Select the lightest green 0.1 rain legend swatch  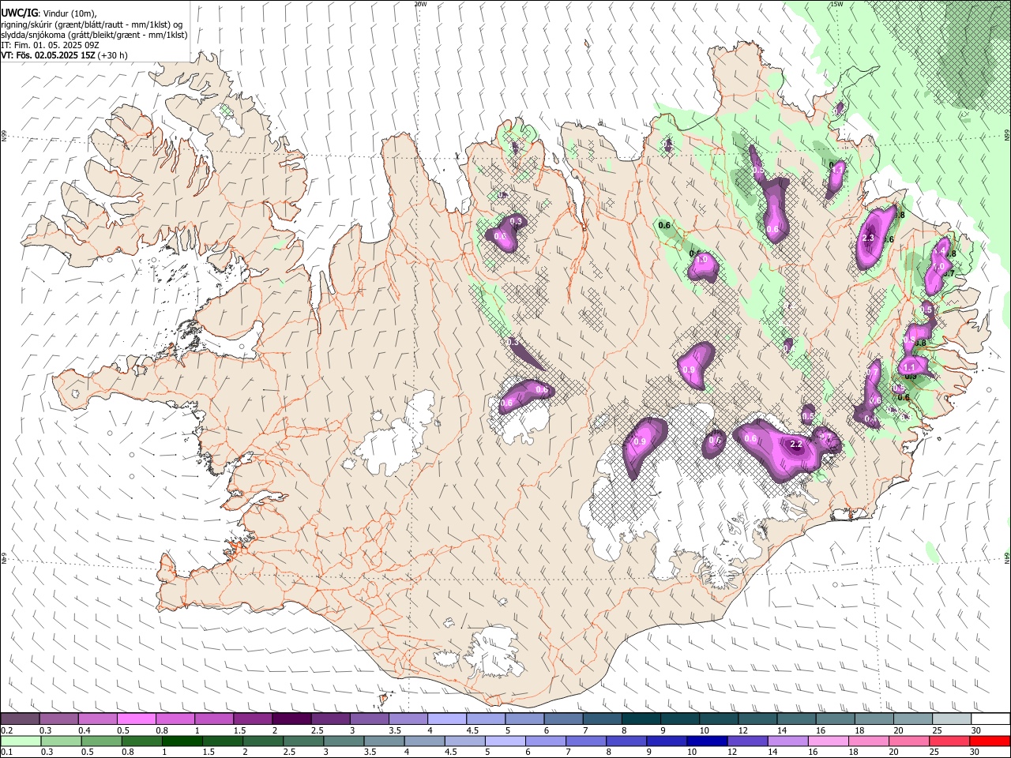[21, 741]
